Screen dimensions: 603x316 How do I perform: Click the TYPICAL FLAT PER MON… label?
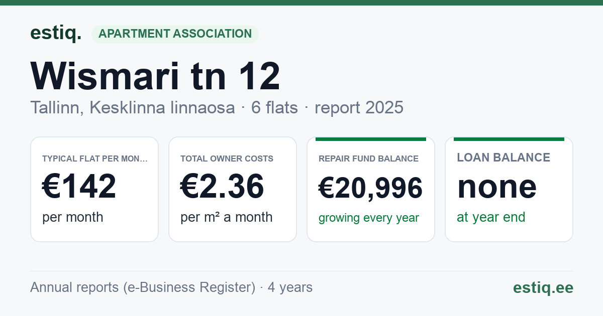[95, 159]
